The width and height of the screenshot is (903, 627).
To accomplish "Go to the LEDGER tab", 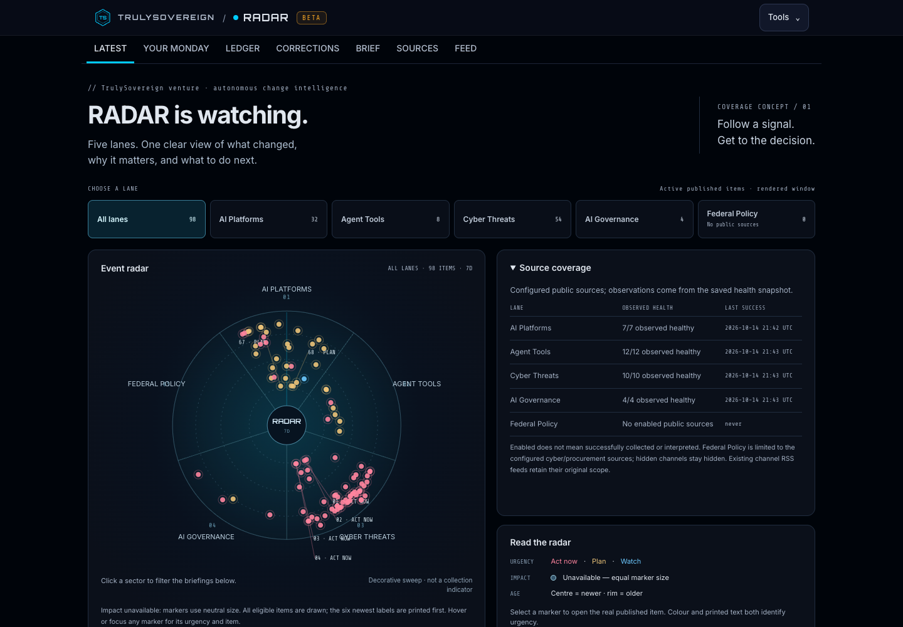I will [x=243, y=48].
